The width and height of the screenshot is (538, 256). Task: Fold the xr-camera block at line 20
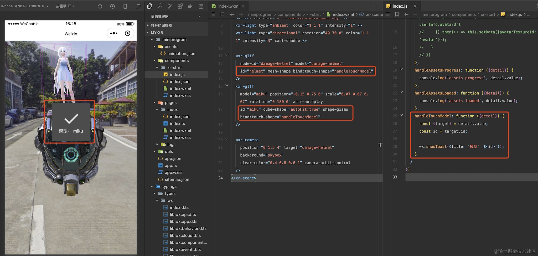click(227, 139)
